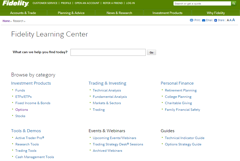Open Retirement Planning
This screenshot has width=240, height=161.
click(181, 90)
